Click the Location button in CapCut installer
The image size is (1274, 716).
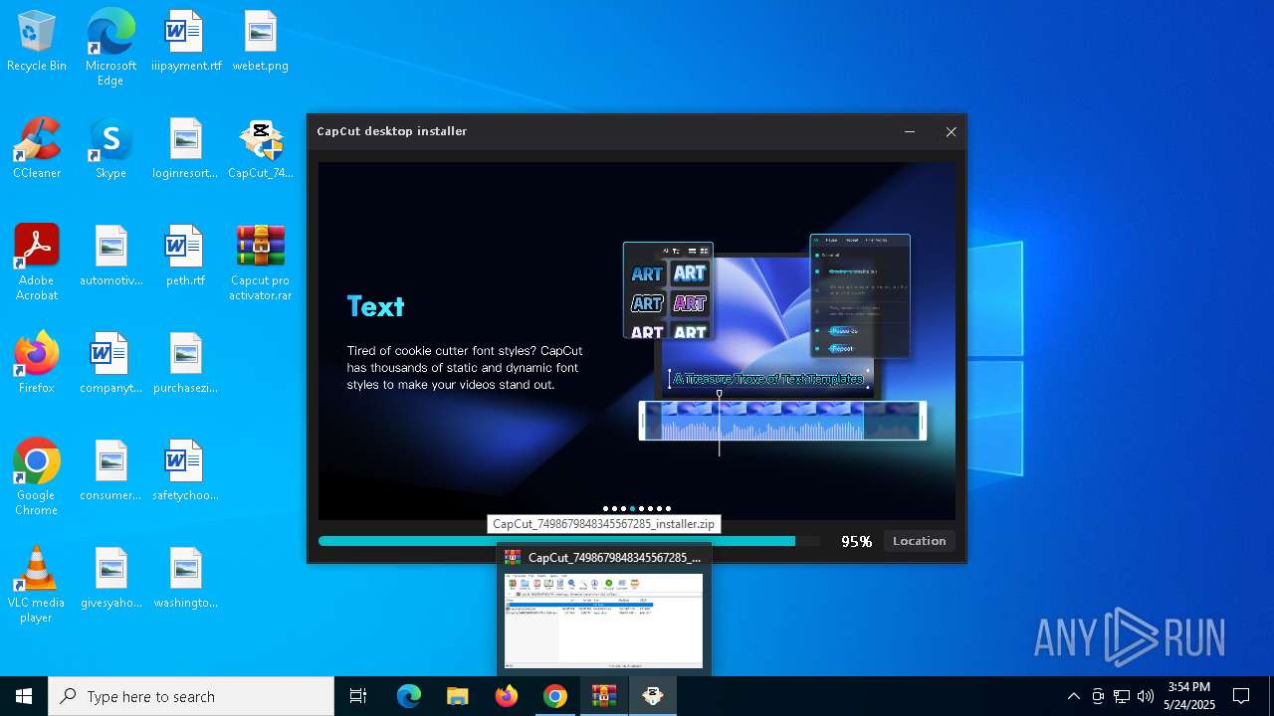point(919,541)
